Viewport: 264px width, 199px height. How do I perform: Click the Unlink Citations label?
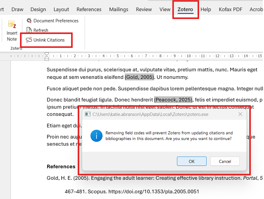[x=49, y=40]
